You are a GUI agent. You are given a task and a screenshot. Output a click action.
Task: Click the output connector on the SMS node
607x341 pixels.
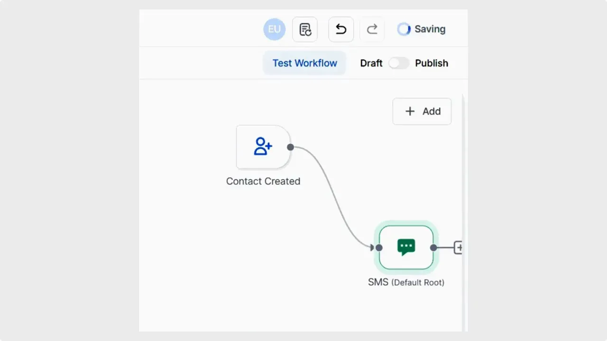coord(433,247)
